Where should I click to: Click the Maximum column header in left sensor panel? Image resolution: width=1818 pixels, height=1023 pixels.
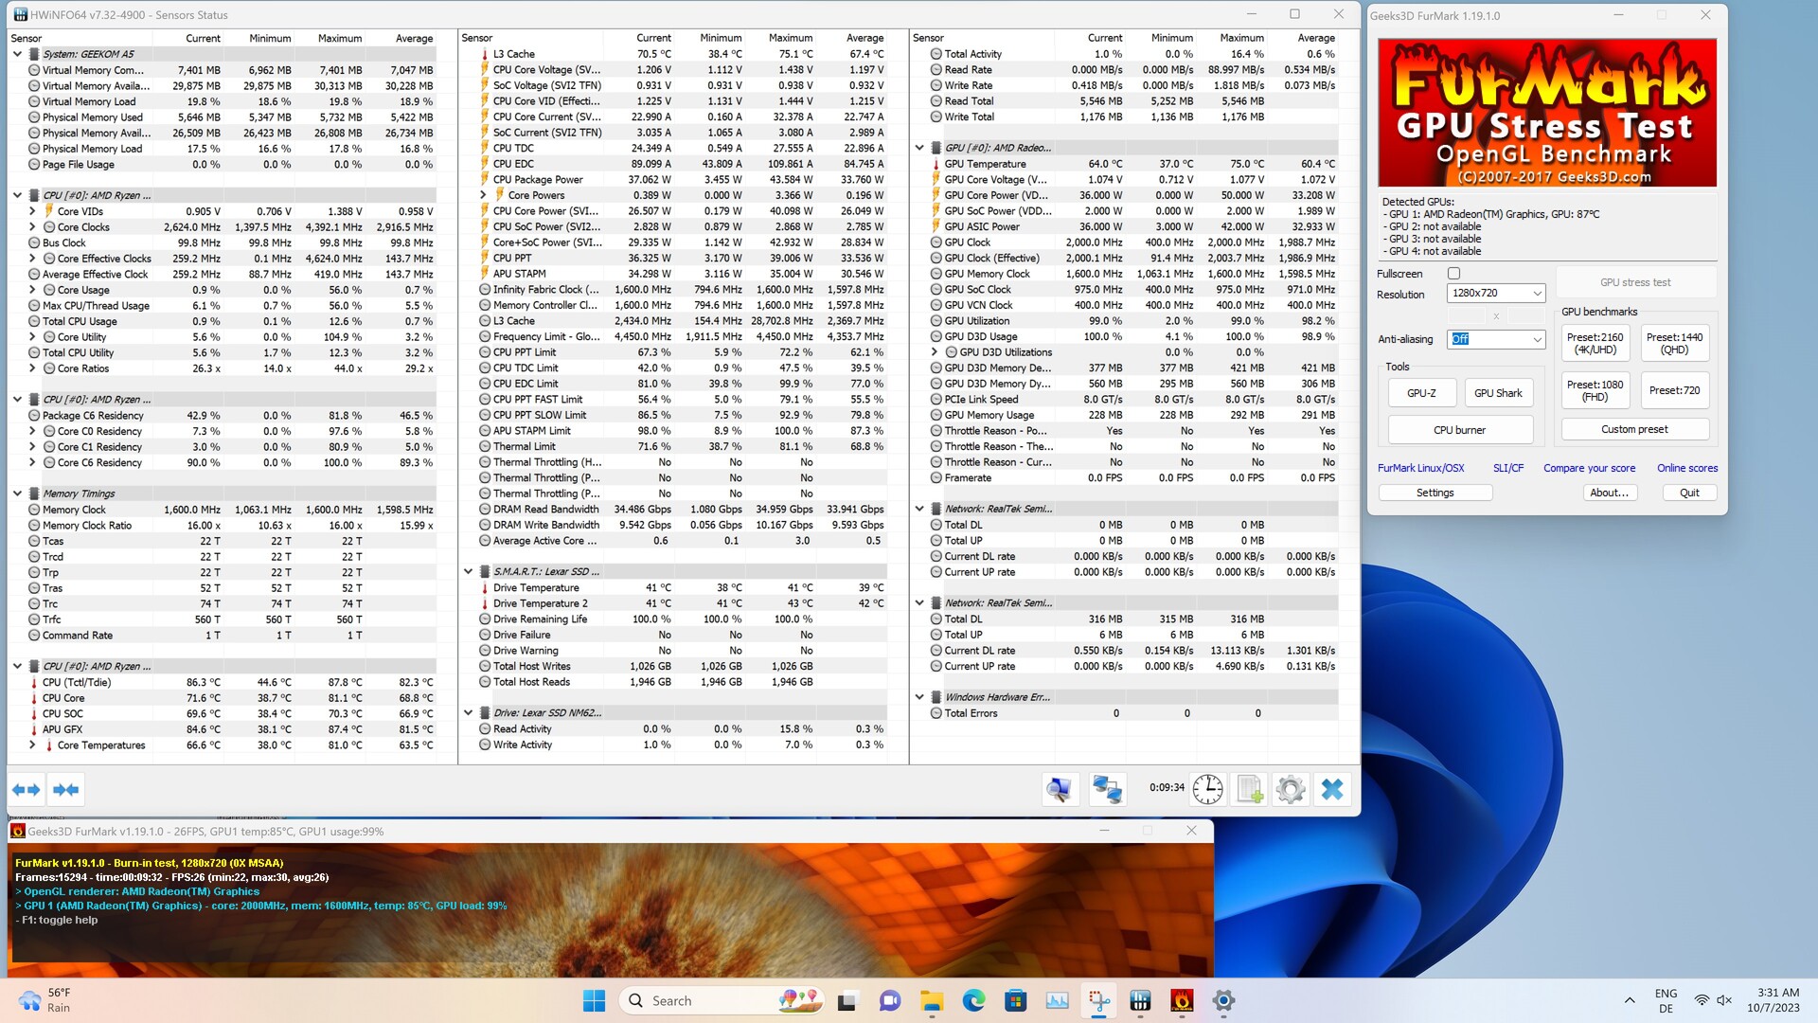pyautogui.click(x=339, y=38)
